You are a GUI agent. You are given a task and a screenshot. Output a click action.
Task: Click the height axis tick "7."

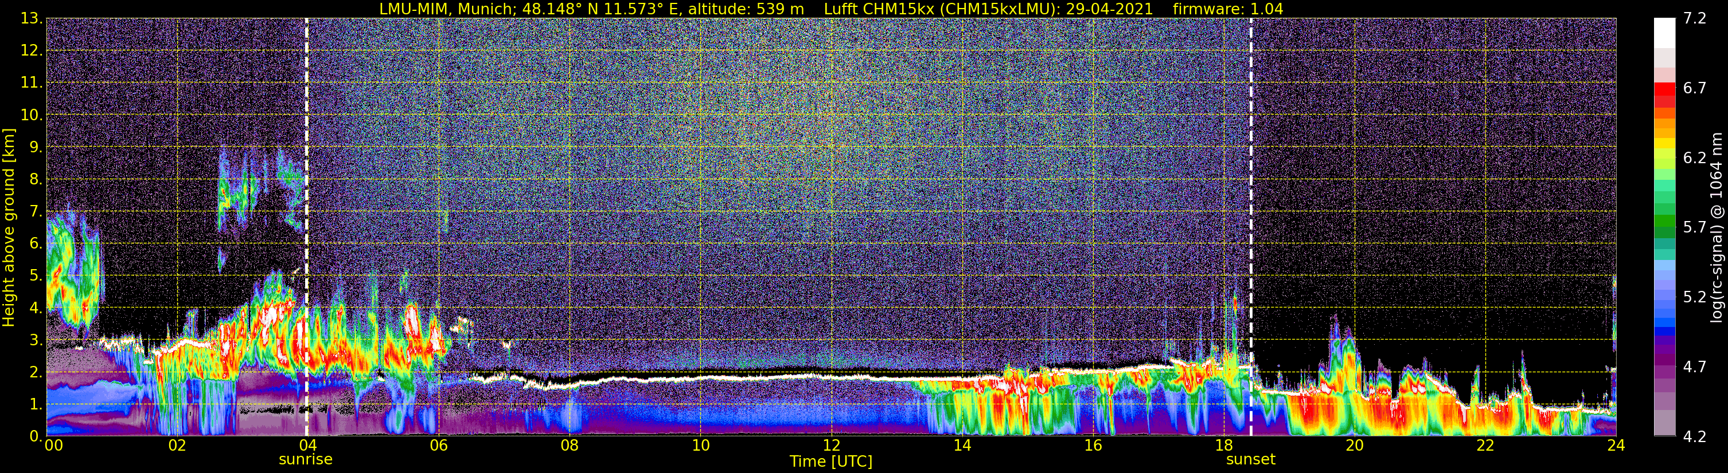click(36, 212)
